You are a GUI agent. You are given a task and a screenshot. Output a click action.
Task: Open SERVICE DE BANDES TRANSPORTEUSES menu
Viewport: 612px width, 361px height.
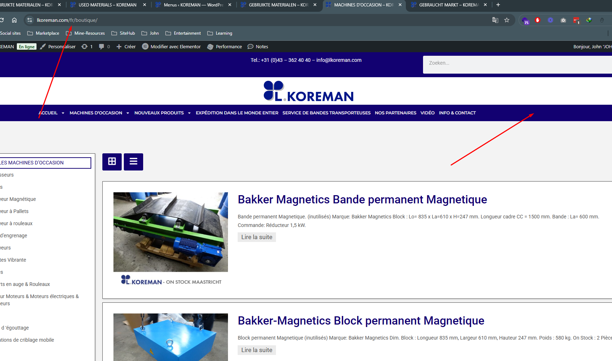326,113
